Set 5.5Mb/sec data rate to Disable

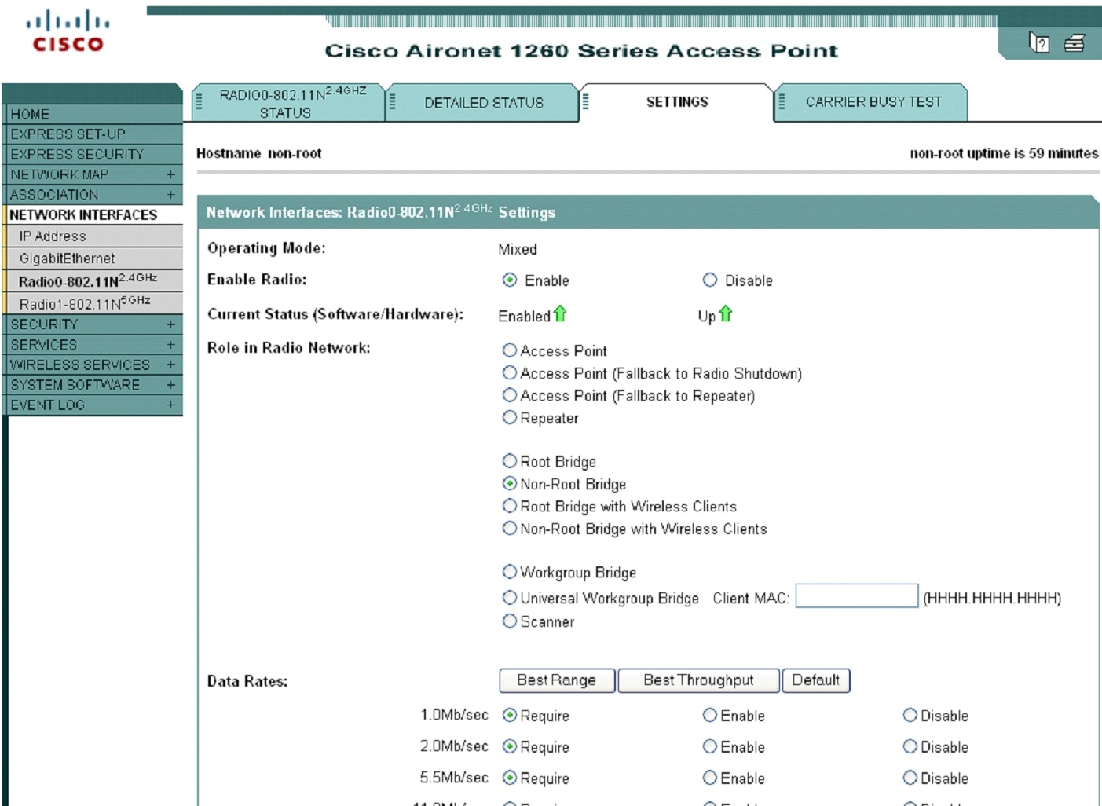tap(910, 779)
